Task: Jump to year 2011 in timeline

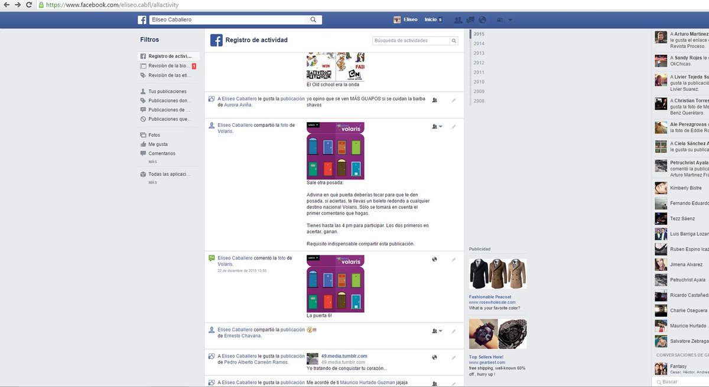Action: (x=479, y=72)
